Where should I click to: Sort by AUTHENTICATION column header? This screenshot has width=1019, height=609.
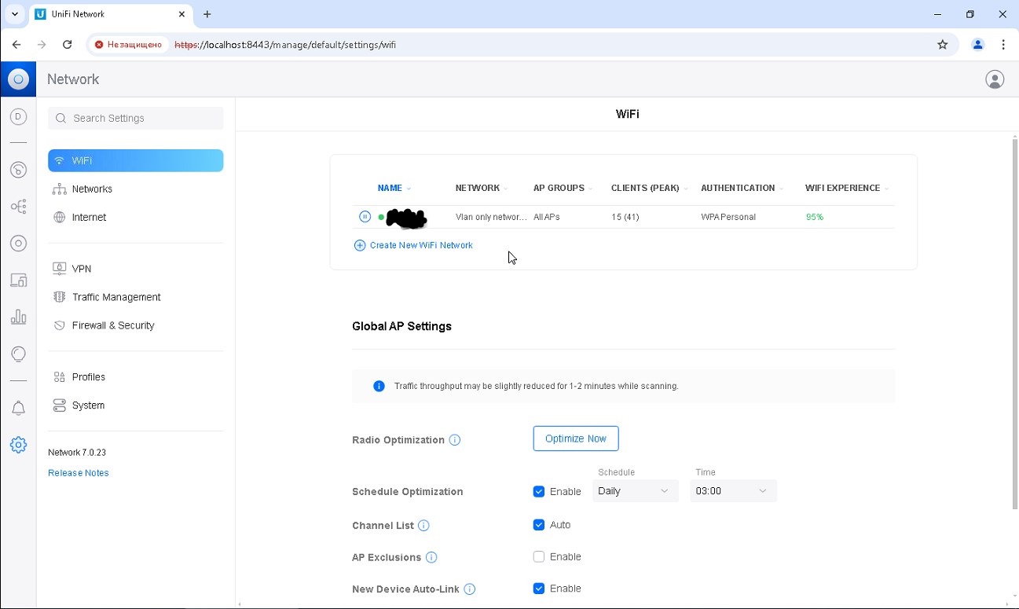click(x=742, y=188)
